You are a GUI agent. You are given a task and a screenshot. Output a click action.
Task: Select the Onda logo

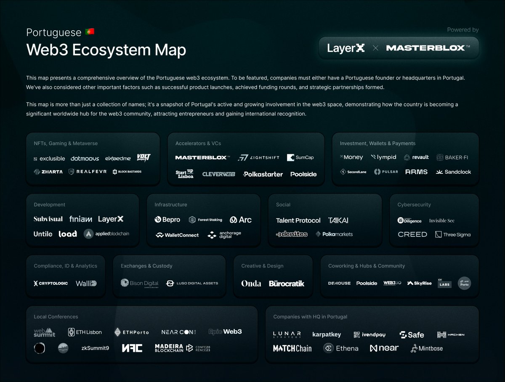(251, 283)
